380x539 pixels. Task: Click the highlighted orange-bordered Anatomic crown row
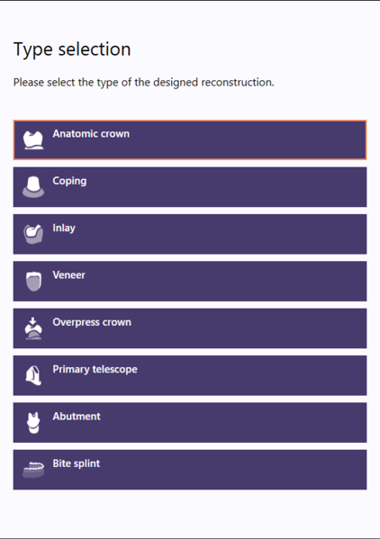[x=190, y=139]
